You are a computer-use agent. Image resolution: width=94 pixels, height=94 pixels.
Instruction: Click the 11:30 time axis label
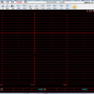[x=33, y=85]
